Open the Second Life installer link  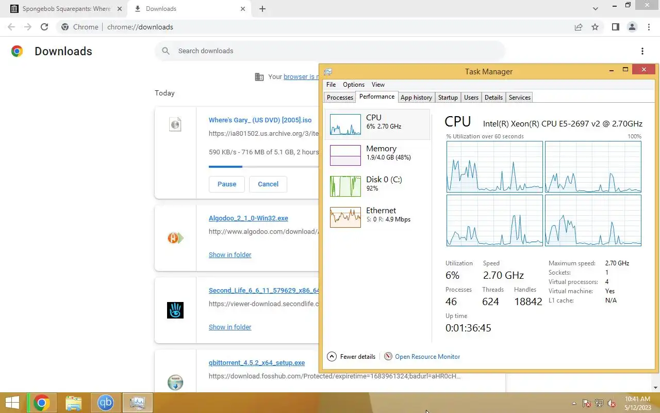(263, 291)
